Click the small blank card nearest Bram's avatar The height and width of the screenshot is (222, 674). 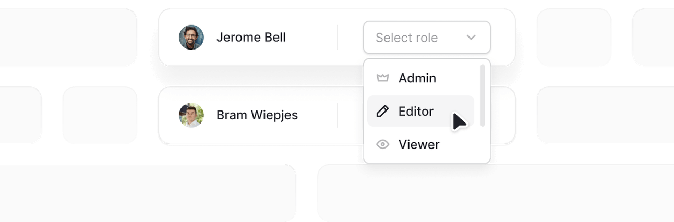(x=100, y=115)
